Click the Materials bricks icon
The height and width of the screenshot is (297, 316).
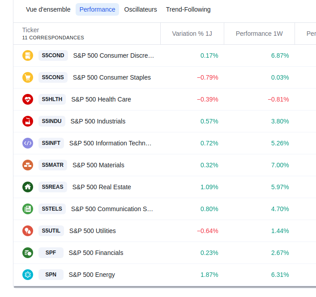28,165
